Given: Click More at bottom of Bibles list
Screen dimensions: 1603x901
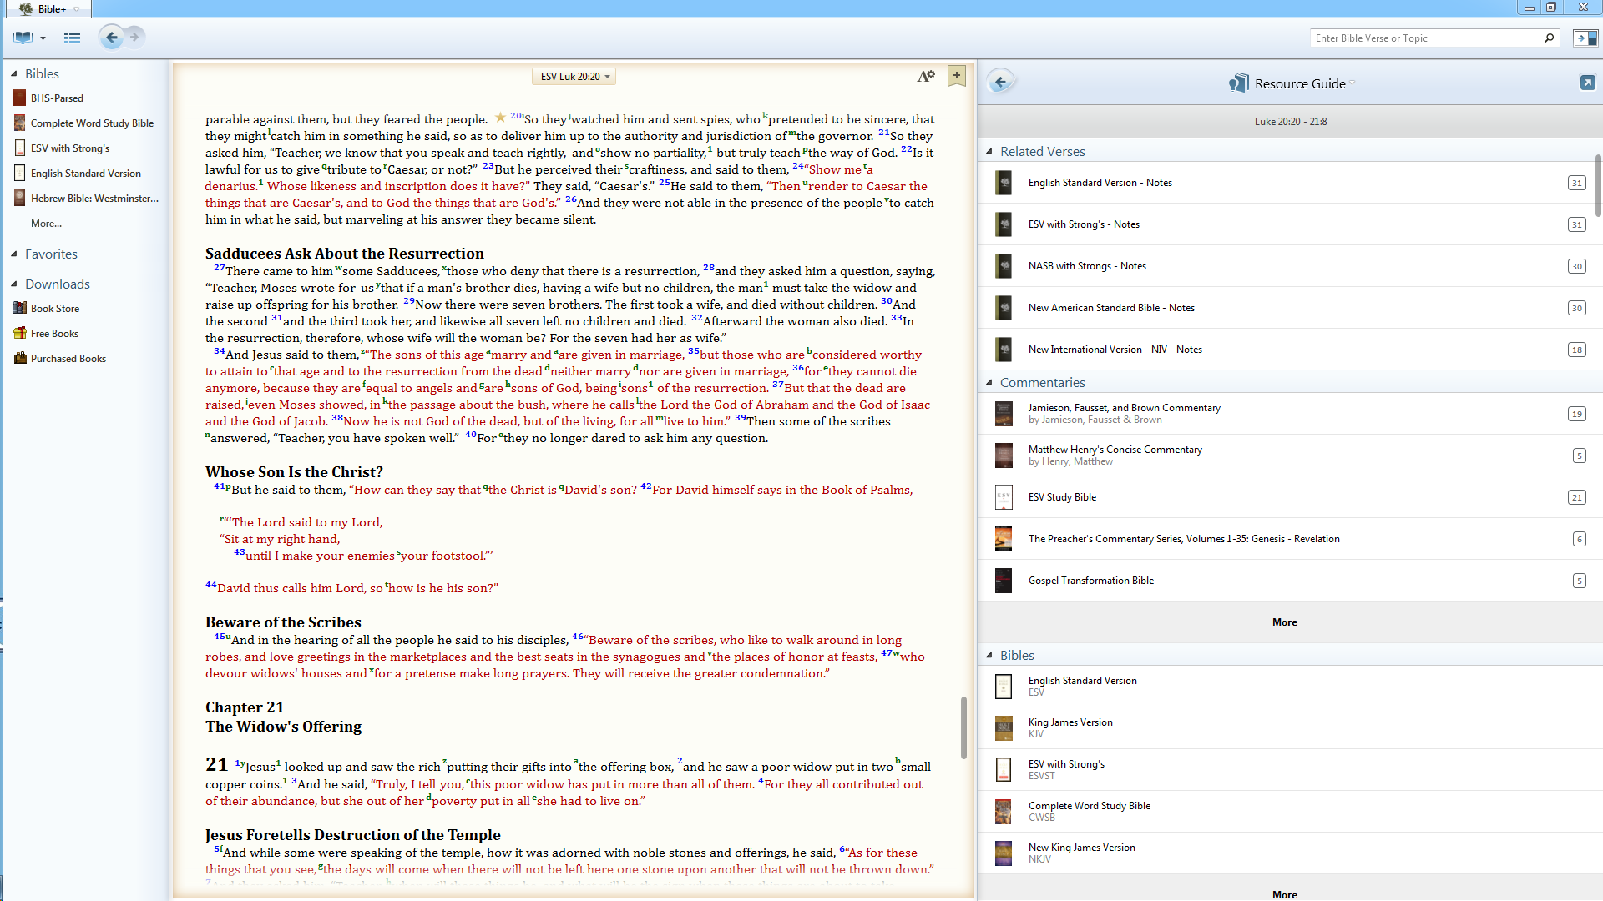Looking at the screenshot, I should coord(1284,894).
